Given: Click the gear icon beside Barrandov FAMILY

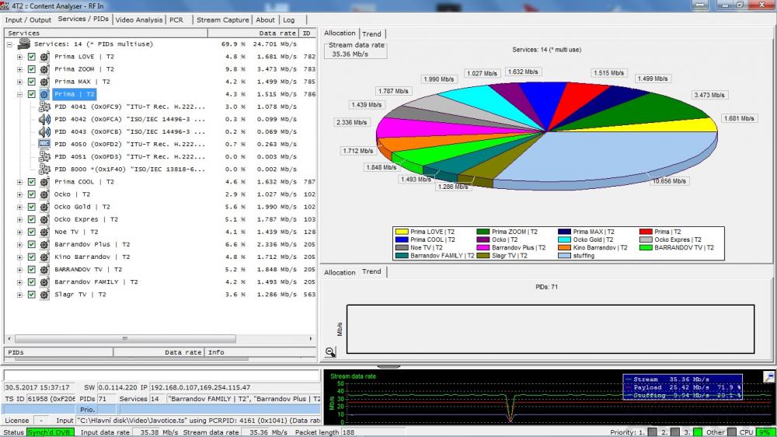Looking at the screenshot, I should tap(44, 281).
